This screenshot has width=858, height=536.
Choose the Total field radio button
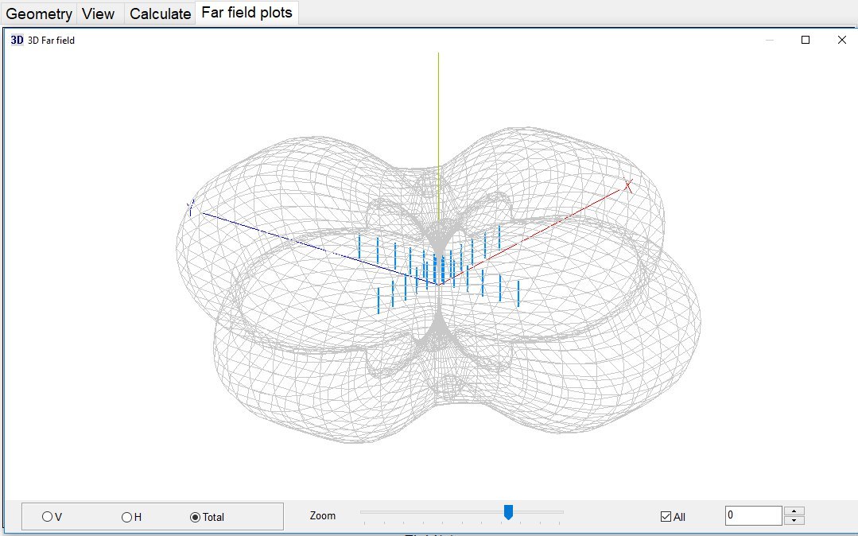click(x=196, y=517)
